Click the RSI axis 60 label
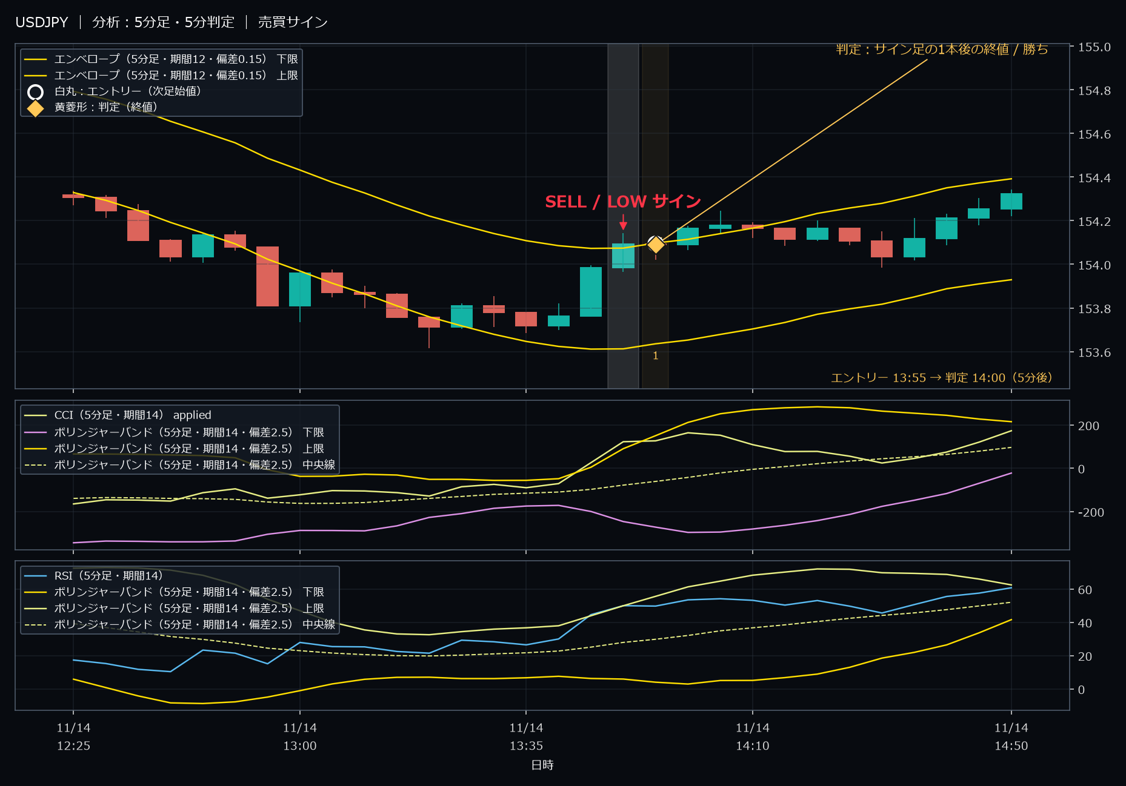 coord(1085,590)
